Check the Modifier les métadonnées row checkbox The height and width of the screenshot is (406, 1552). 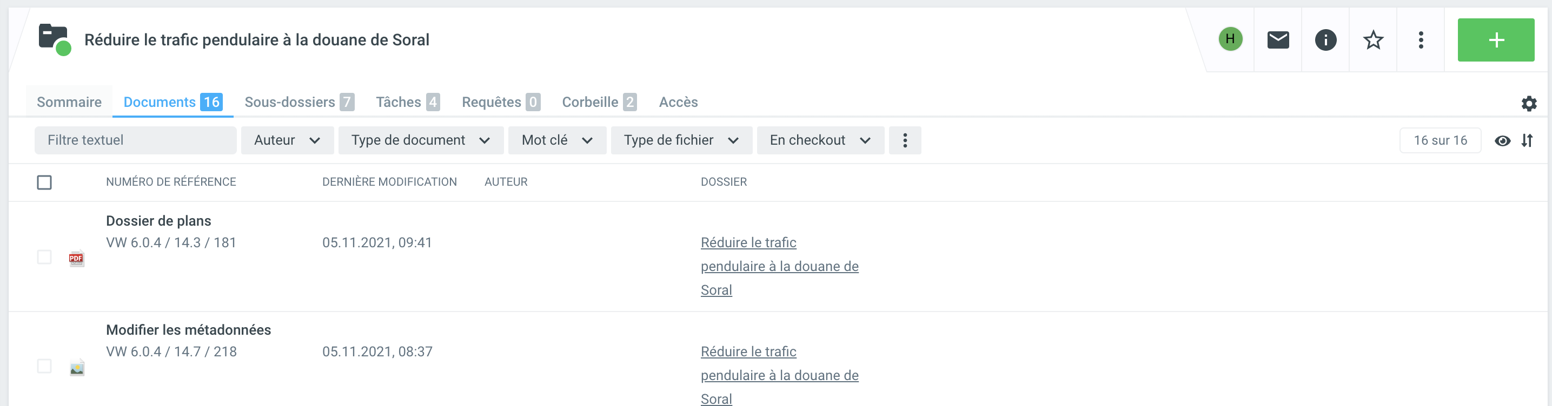pyautogui.click(x=44, y=366)
